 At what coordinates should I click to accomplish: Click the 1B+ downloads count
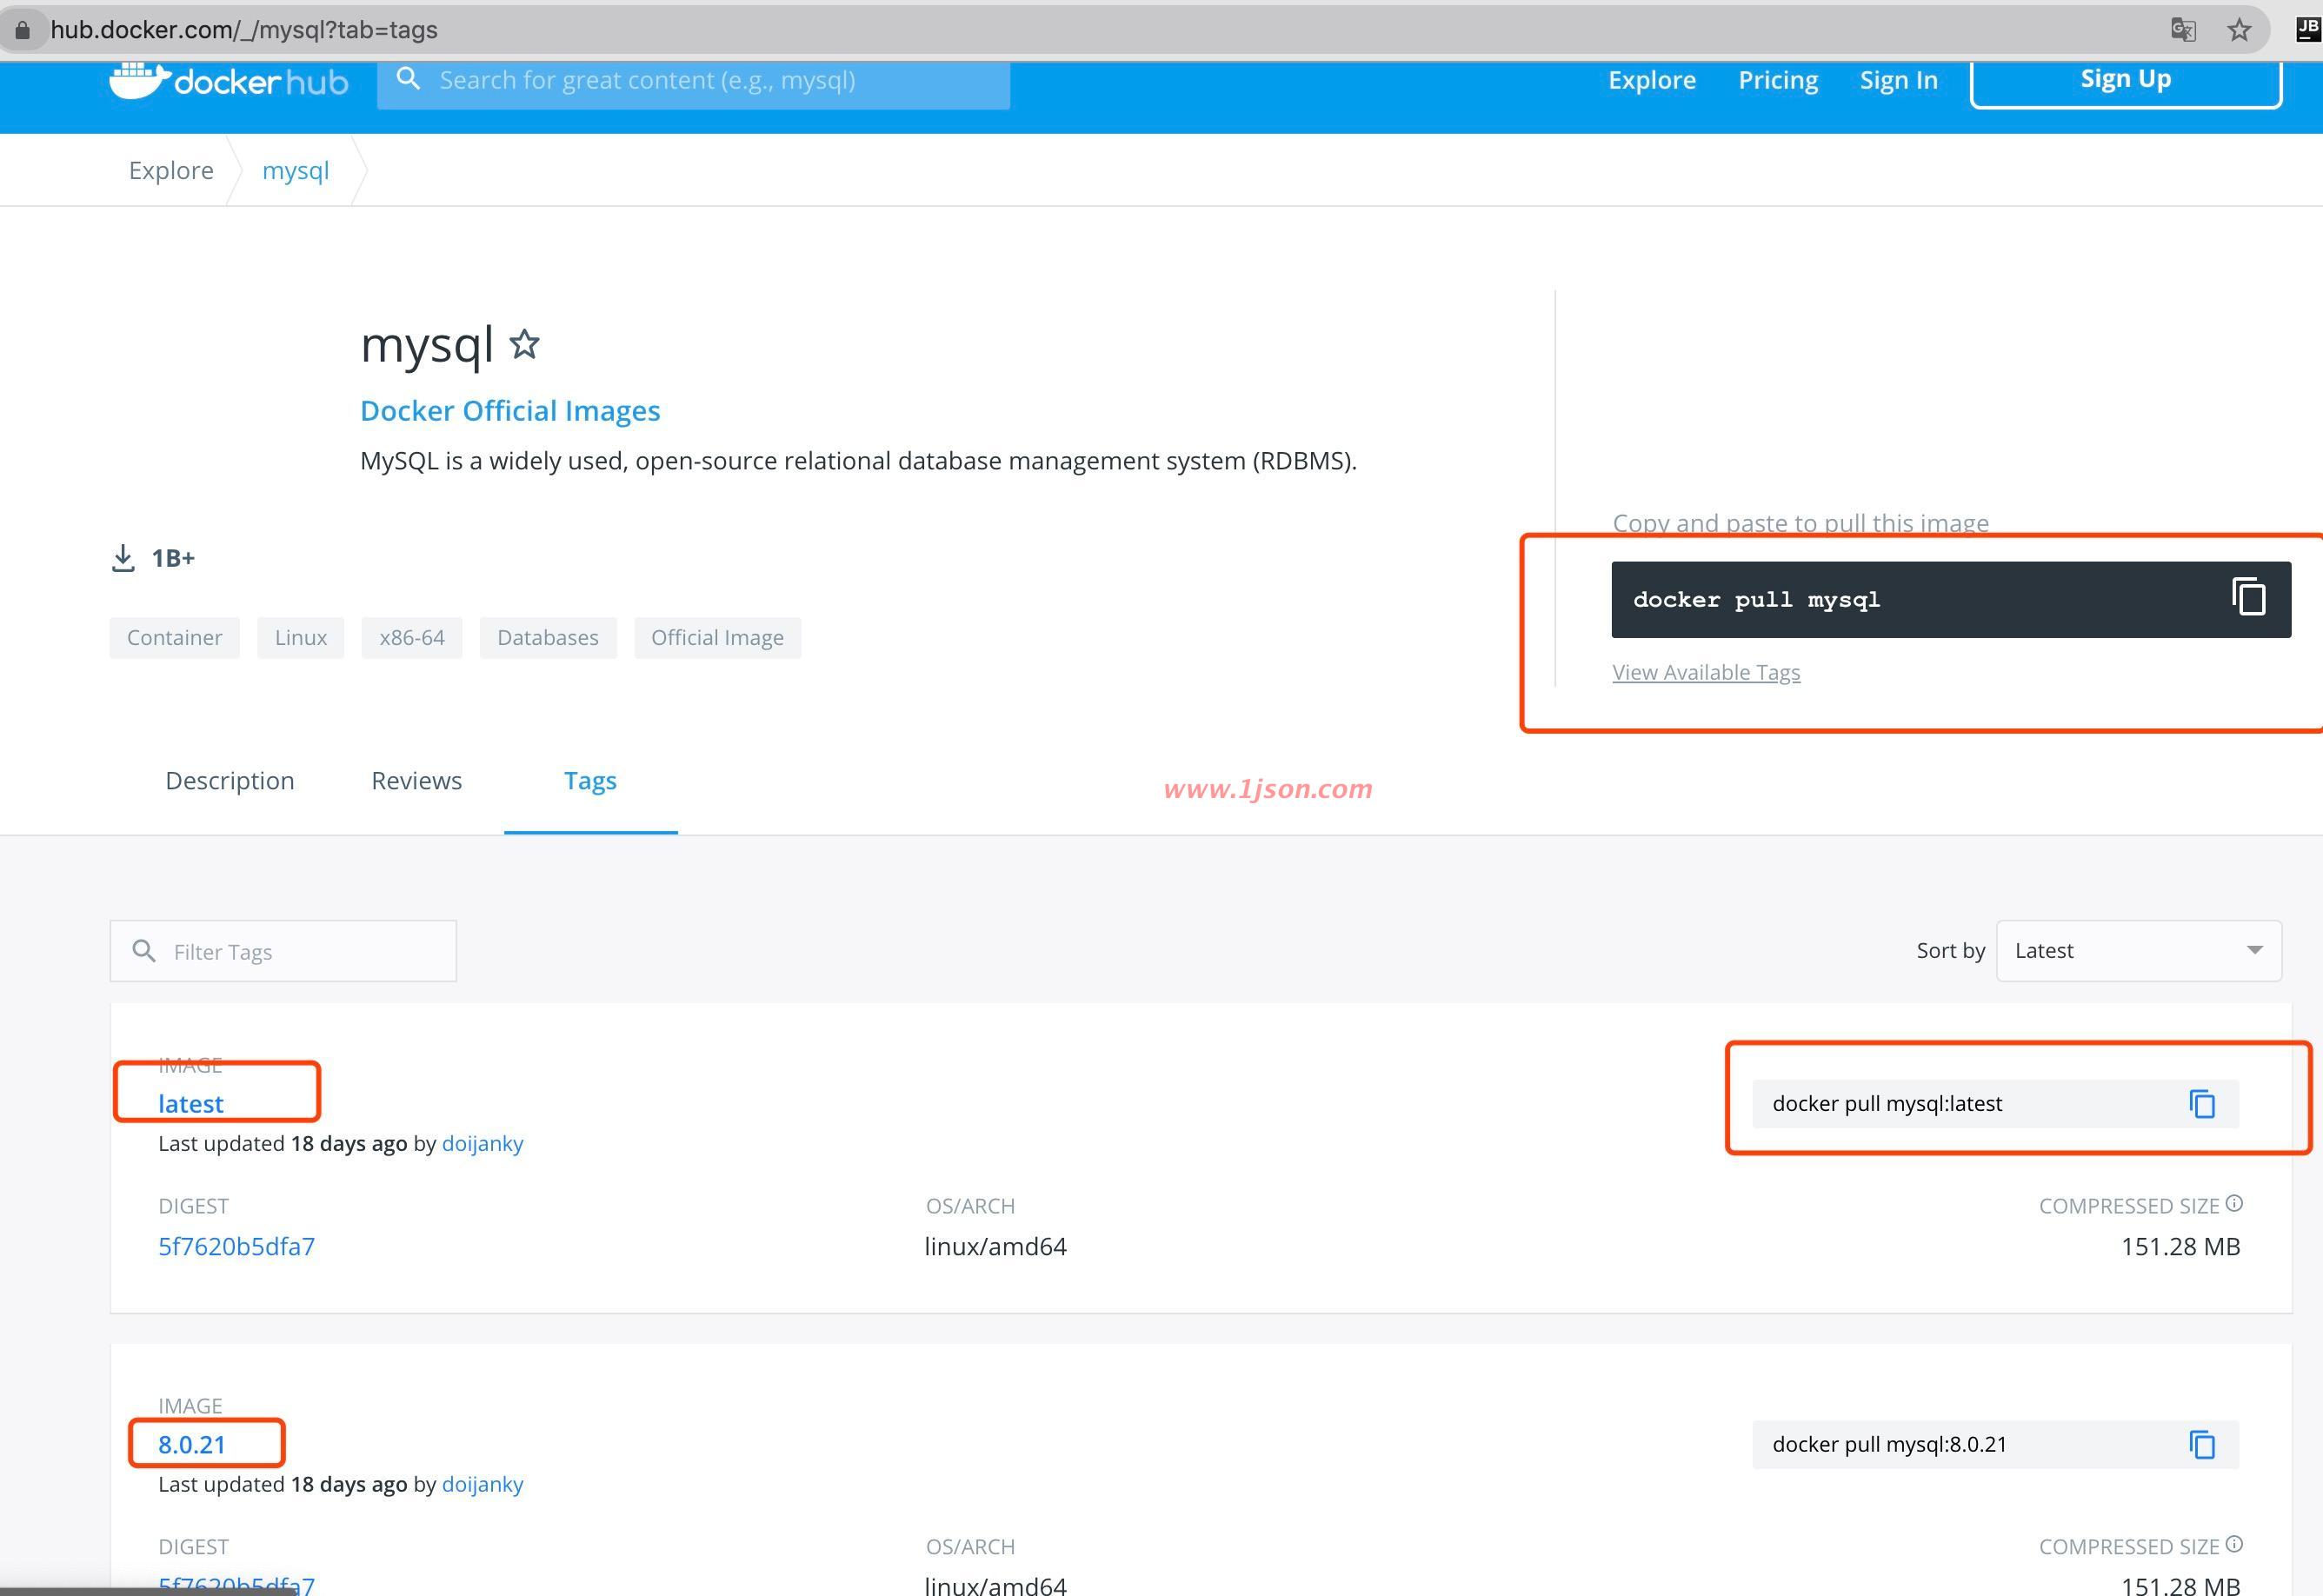(x=173, y=558)
